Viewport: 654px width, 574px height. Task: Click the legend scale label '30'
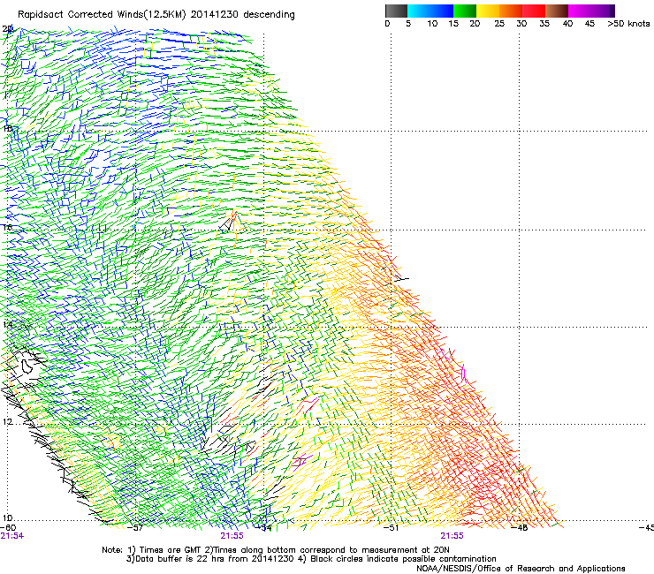[x=521, y=24]
